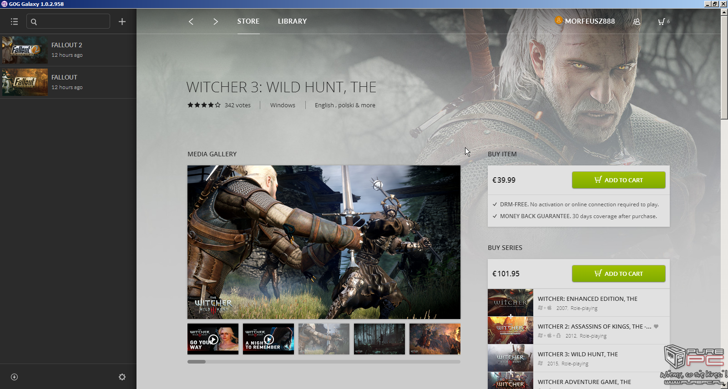Screen dimensions: 728x389
Task: Open Witcher Adventure Game entry
Action: point(579,381)
